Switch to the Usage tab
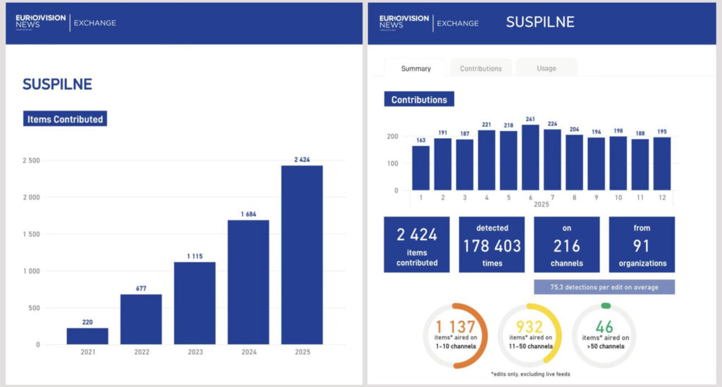722x387 pixels. (546, 68)
